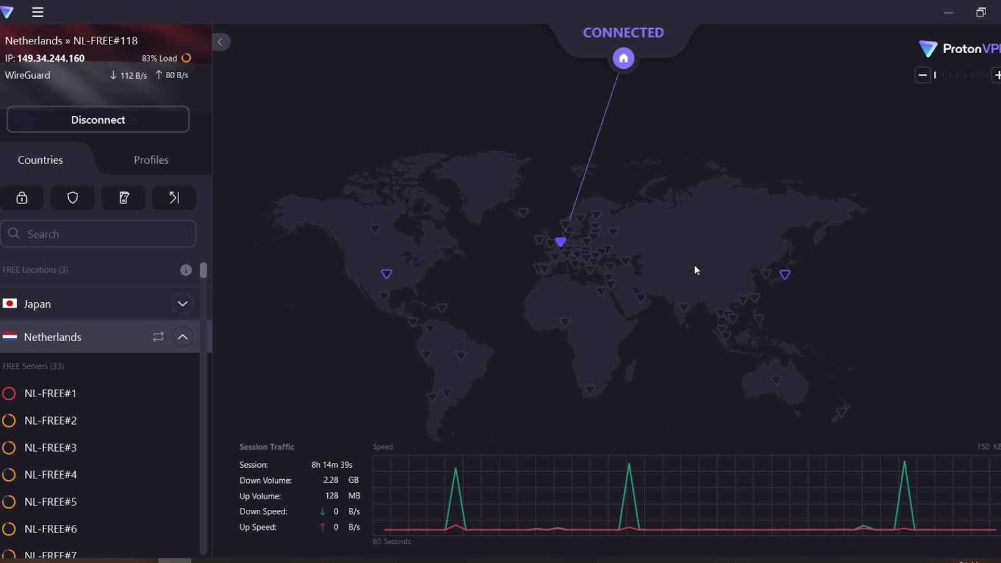Screen dimensions: 1001x563
Task: Click the search magnifier icon
Action: tap(14, 233)
